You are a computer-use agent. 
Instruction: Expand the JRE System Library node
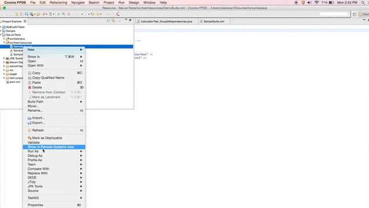[x=4, y=58]
